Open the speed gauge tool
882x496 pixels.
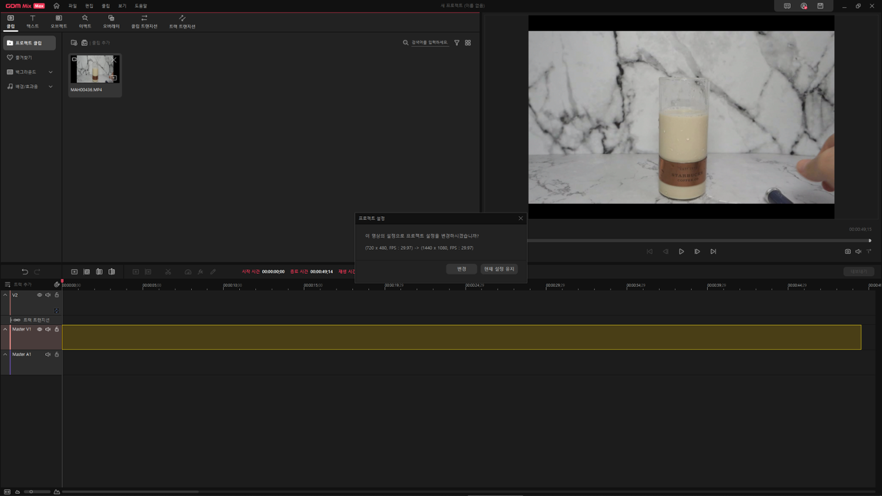coord(188,272)
